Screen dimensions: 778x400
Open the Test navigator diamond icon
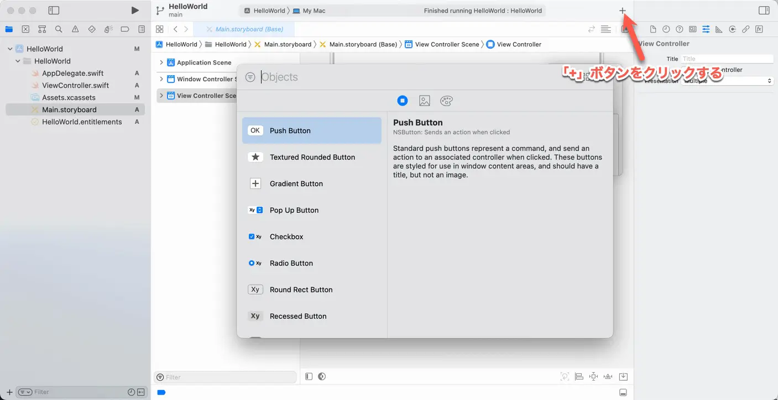pyautogui.click(x=92, y=29)
